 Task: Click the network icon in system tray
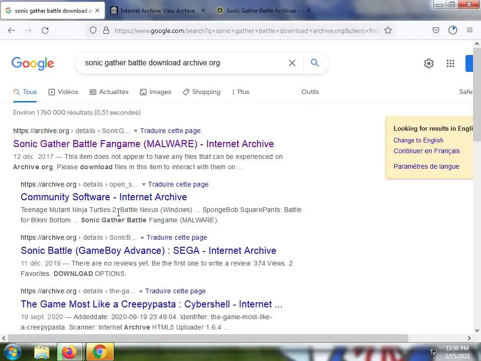coord(434,352)
